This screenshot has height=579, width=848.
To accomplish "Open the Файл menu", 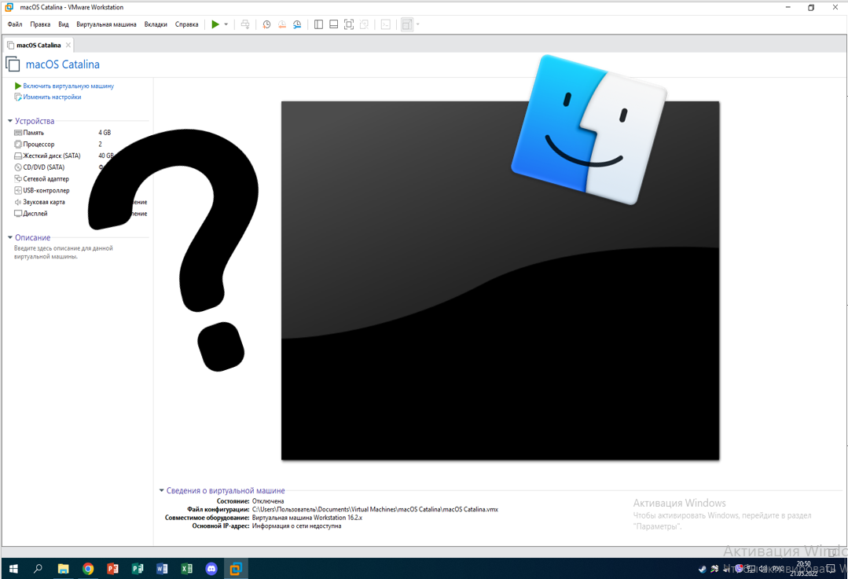I will [x=15, y=24].
